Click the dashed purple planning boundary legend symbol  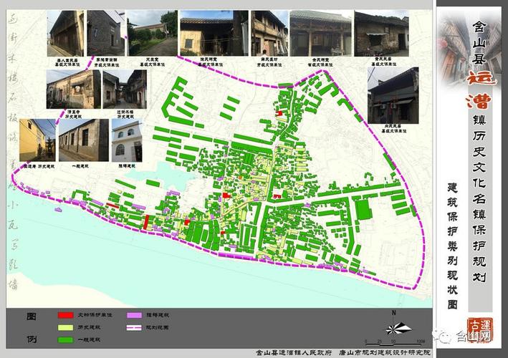(133, 327)
